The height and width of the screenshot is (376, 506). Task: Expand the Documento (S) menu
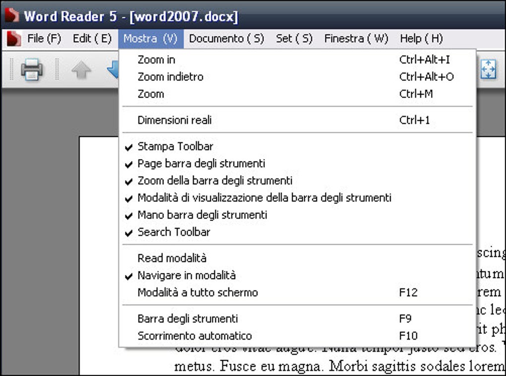coord(226,39)
